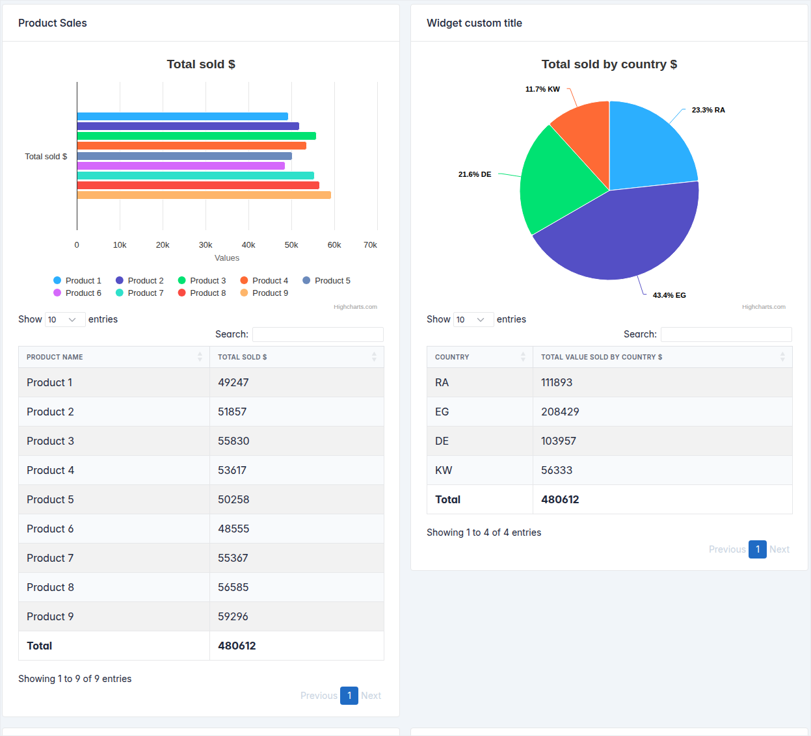This screenshot has width=811, height=736.
Task: Select page 1 in Product Sales pagination
Action: click(349, 696)
